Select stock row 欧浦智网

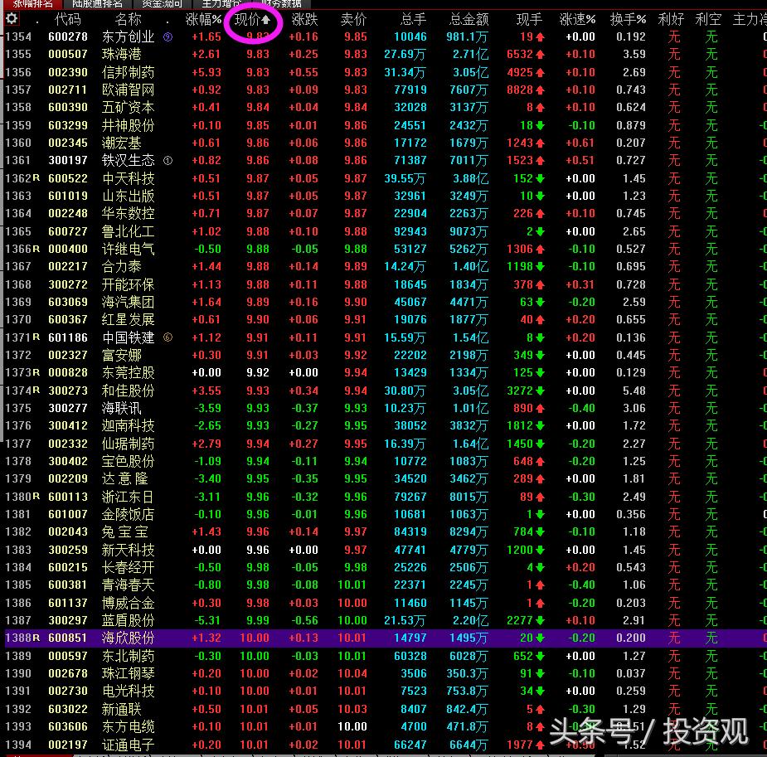(386, 90)
